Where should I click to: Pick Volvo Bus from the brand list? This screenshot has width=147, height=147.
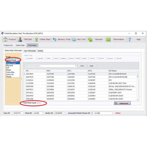tap(13, 72)
